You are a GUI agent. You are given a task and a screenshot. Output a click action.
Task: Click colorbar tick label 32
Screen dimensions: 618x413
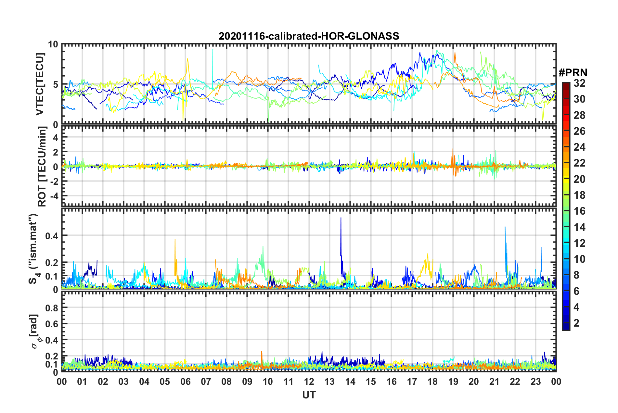[x=579, y=83]
